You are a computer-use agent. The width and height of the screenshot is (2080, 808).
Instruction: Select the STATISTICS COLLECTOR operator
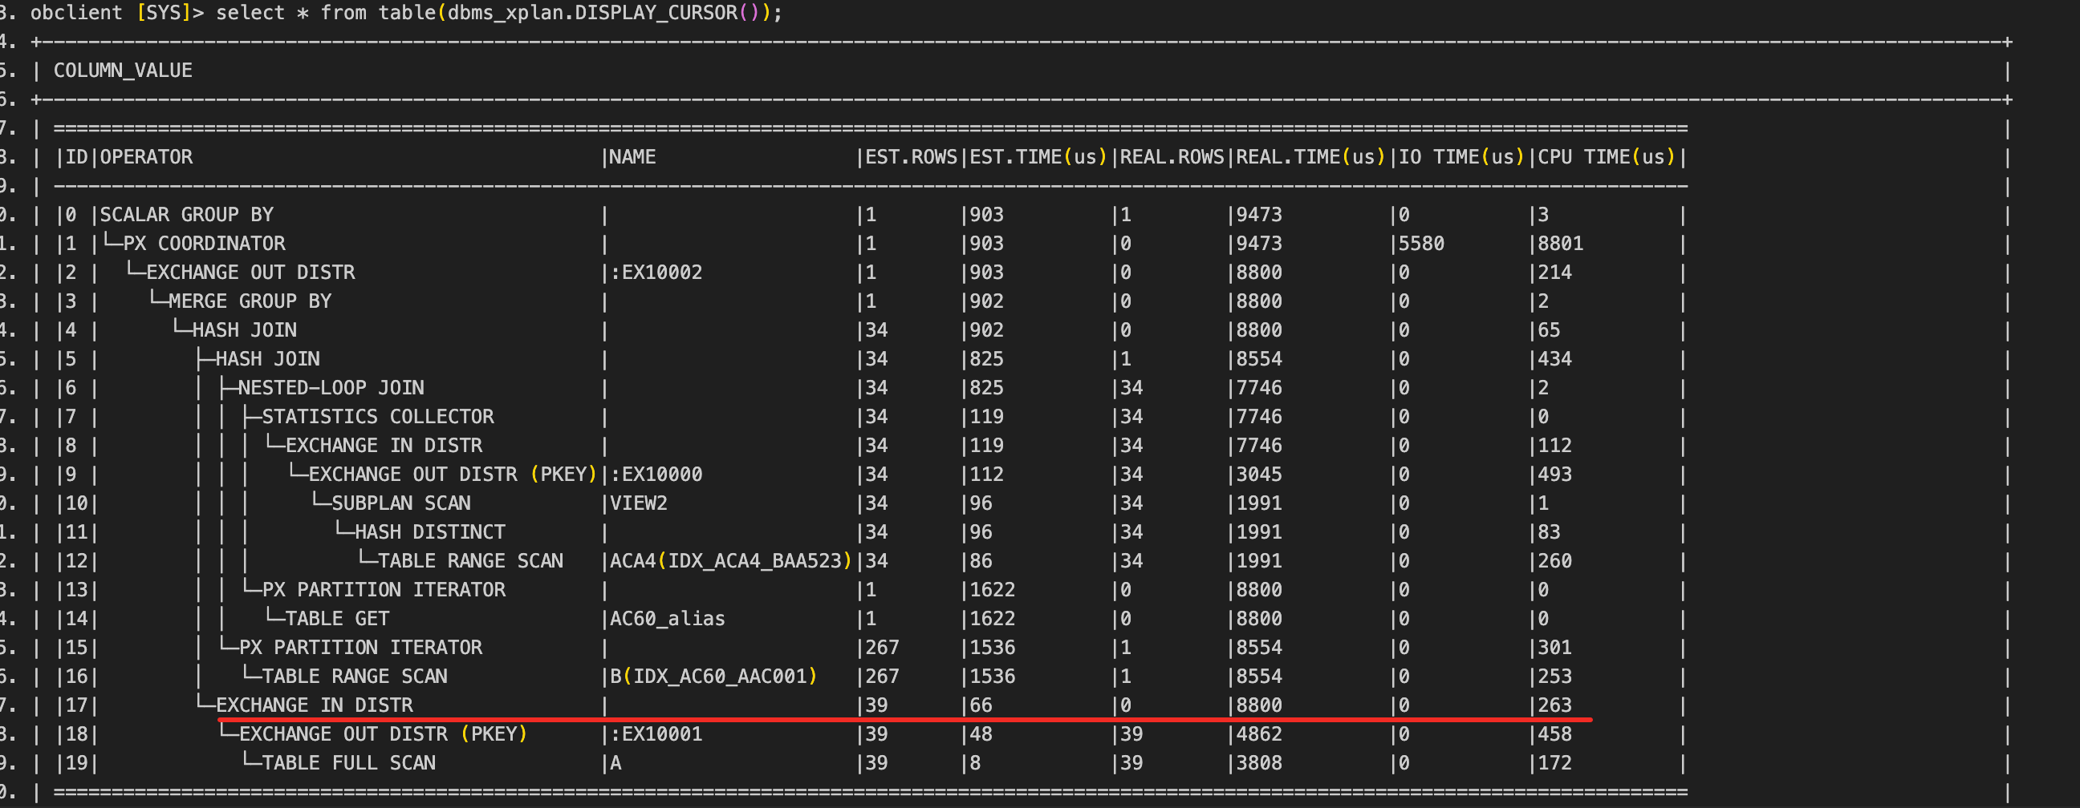coord(378,417)
